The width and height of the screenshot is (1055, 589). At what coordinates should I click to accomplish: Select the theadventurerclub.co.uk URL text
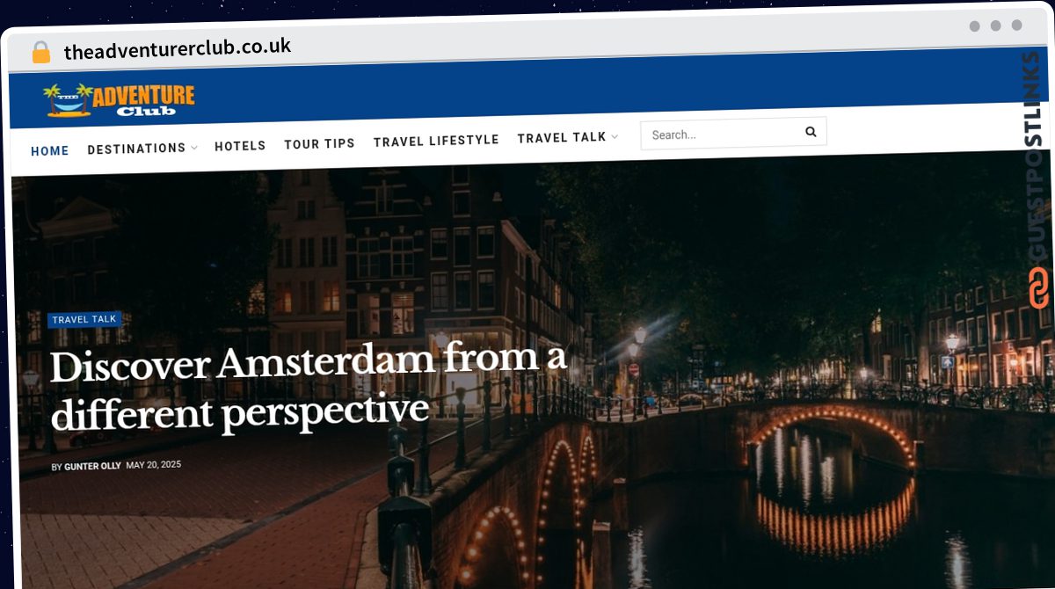178,49
